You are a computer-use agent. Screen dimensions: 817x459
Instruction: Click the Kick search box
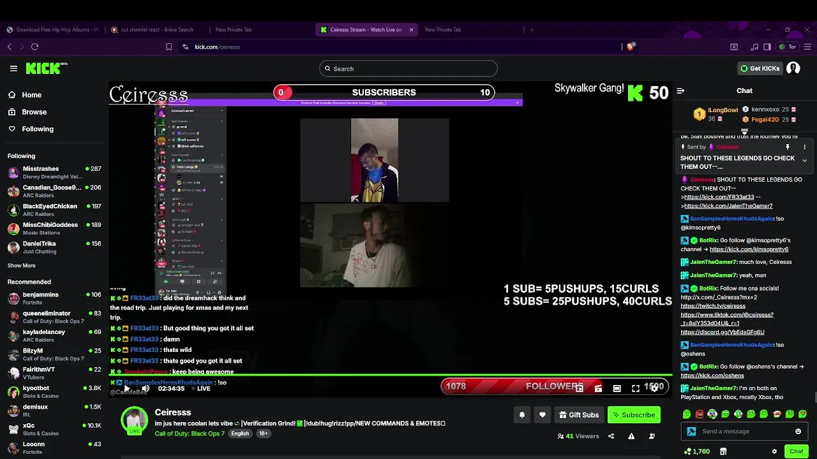point(408,68)
